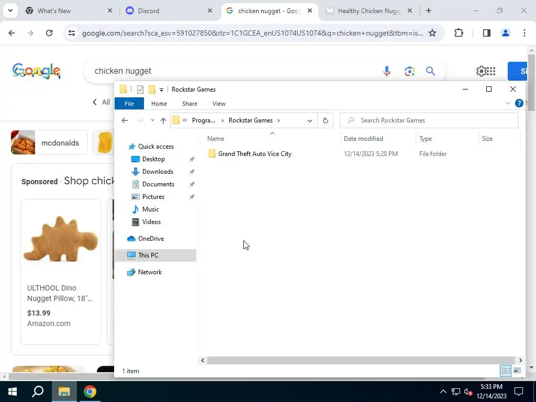Switch Explorer to details view icon
536x402 pixels.
506,371
